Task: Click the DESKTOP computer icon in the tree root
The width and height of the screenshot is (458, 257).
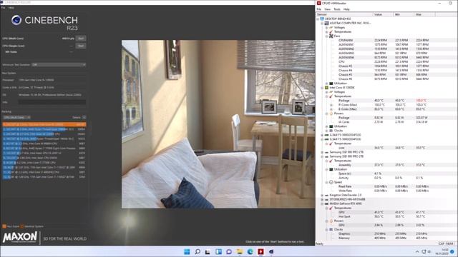Action: pyautogui.click(x=322, y=19)
